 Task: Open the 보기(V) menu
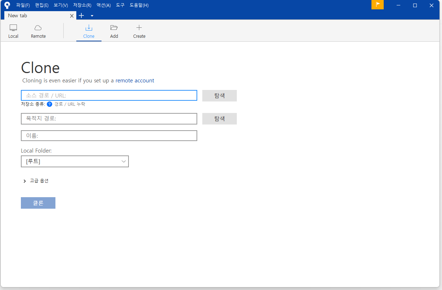coord(61,5)
